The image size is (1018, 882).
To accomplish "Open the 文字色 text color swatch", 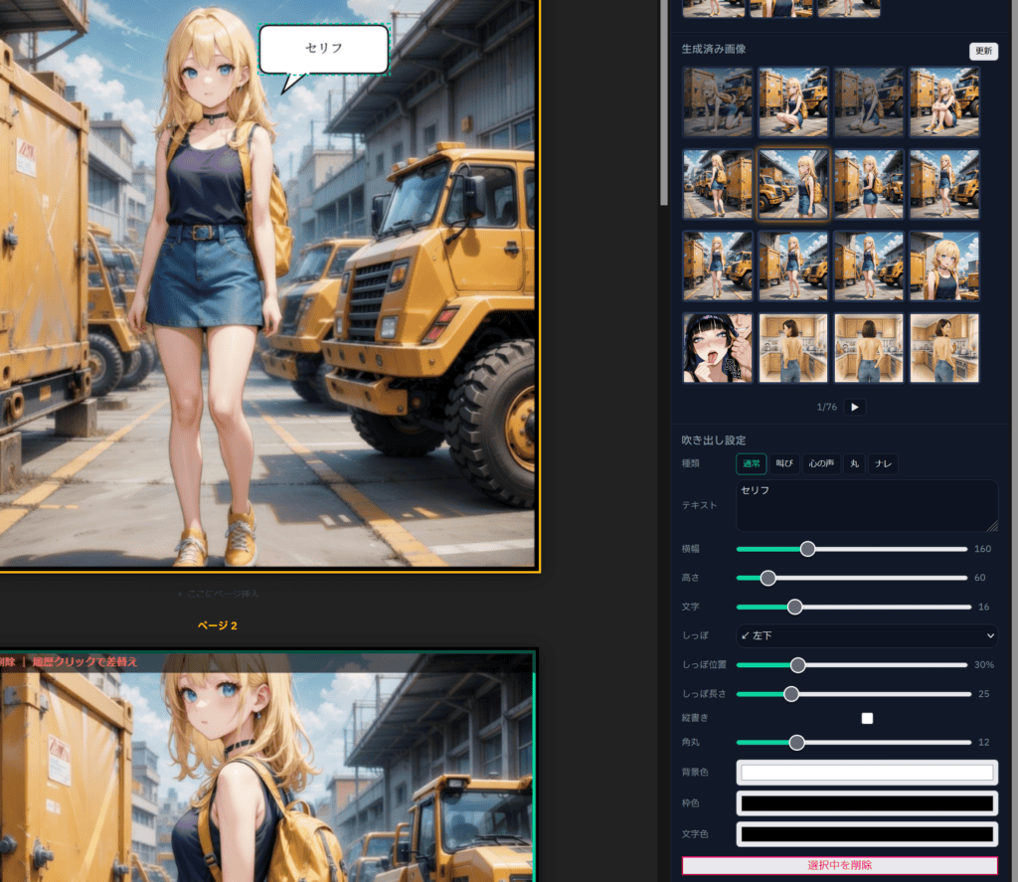I will (866, 834).
